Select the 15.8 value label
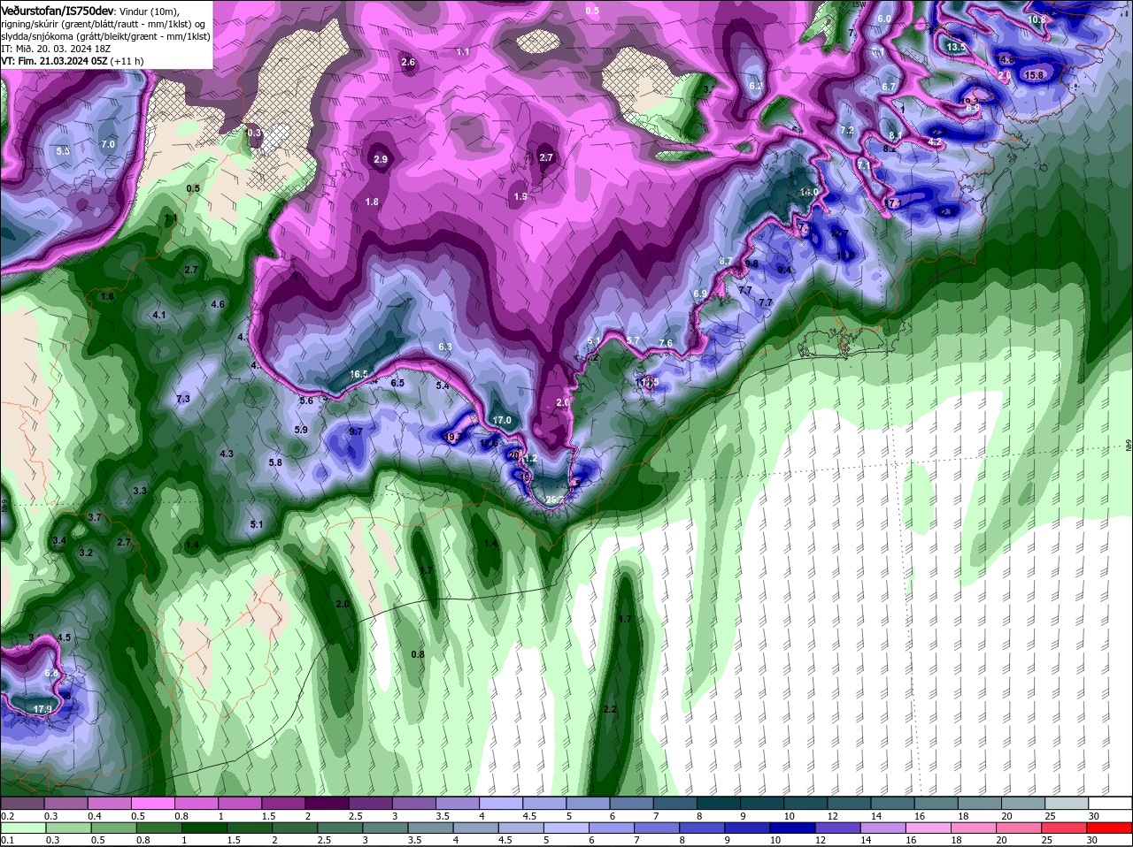Viewport: 1133px width, 847px height. coord(1034,76)
